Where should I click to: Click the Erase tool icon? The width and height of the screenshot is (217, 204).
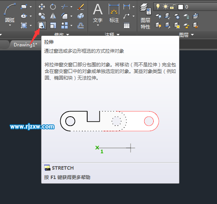[81, 7]
